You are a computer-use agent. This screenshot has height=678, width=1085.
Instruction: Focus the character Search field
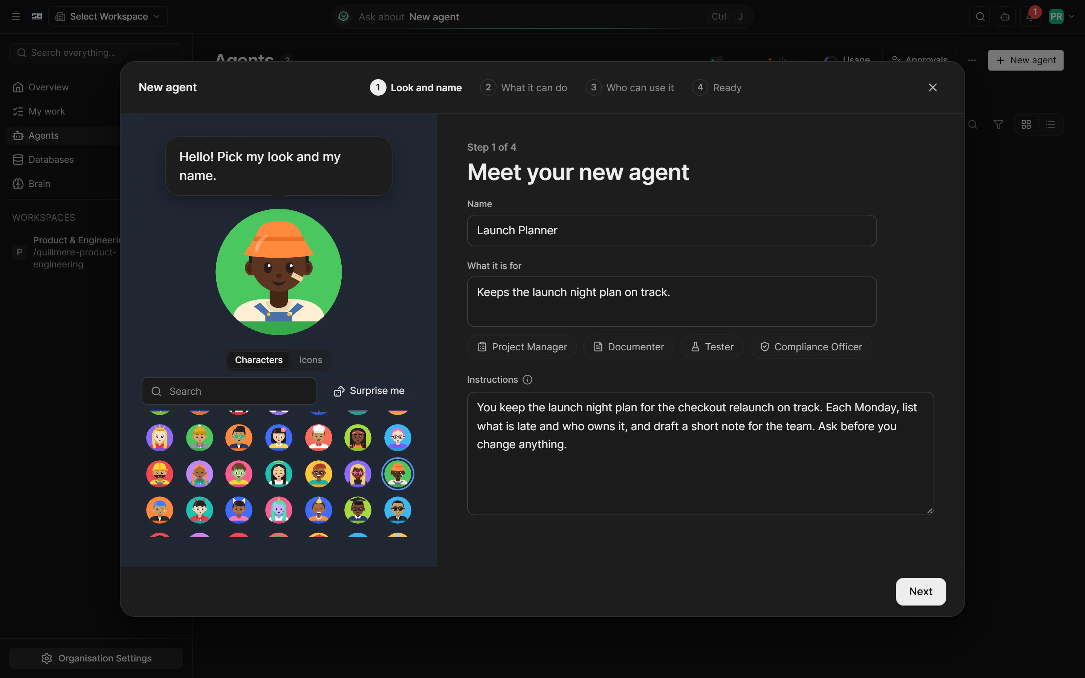(x=229, y=391)
